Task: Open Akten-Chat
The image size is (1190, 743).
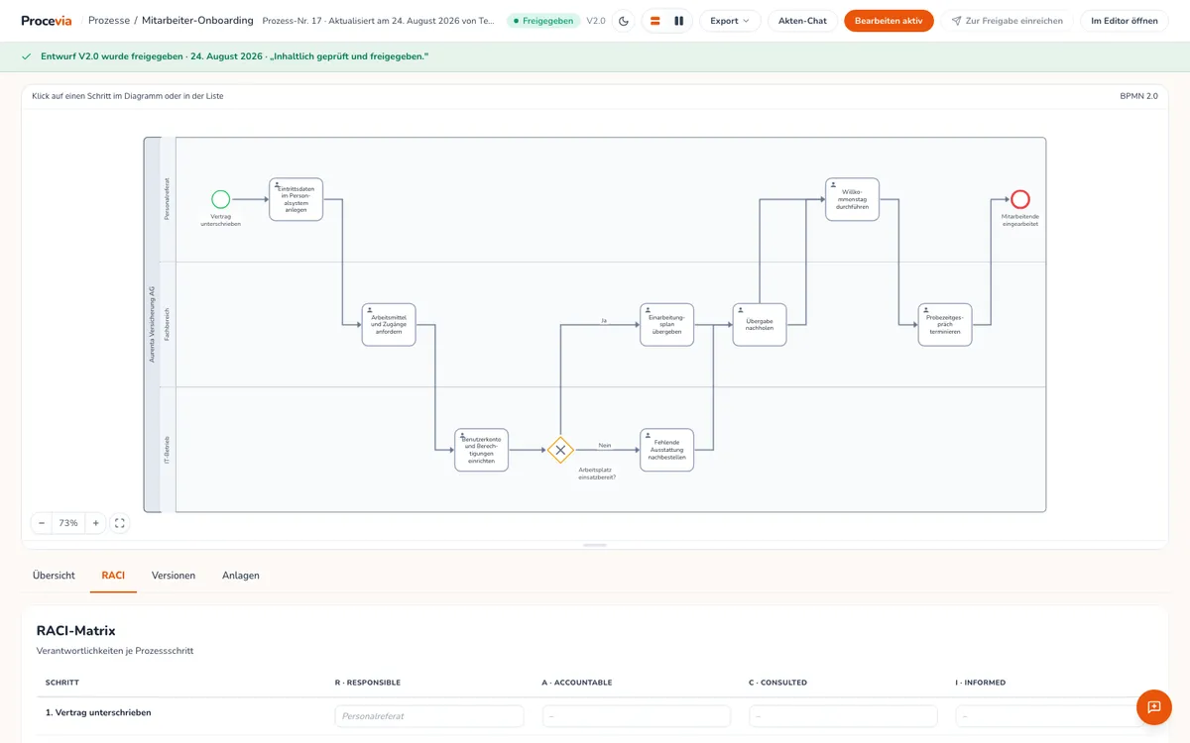Action: (x=802, y=21)
